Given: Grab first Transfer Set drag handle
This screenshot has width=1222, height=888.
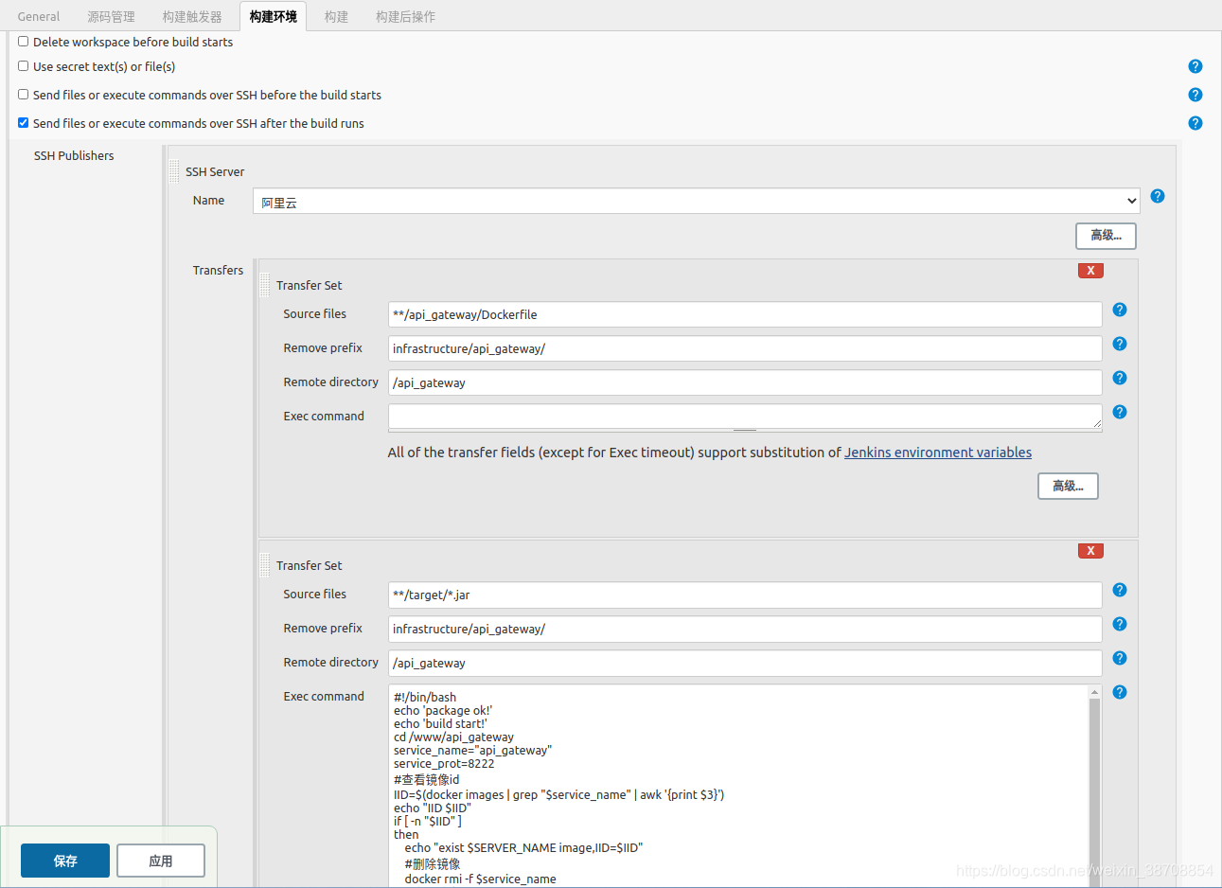Looking at the screenshot, I should pyautogui.click(x=265, y=285).
